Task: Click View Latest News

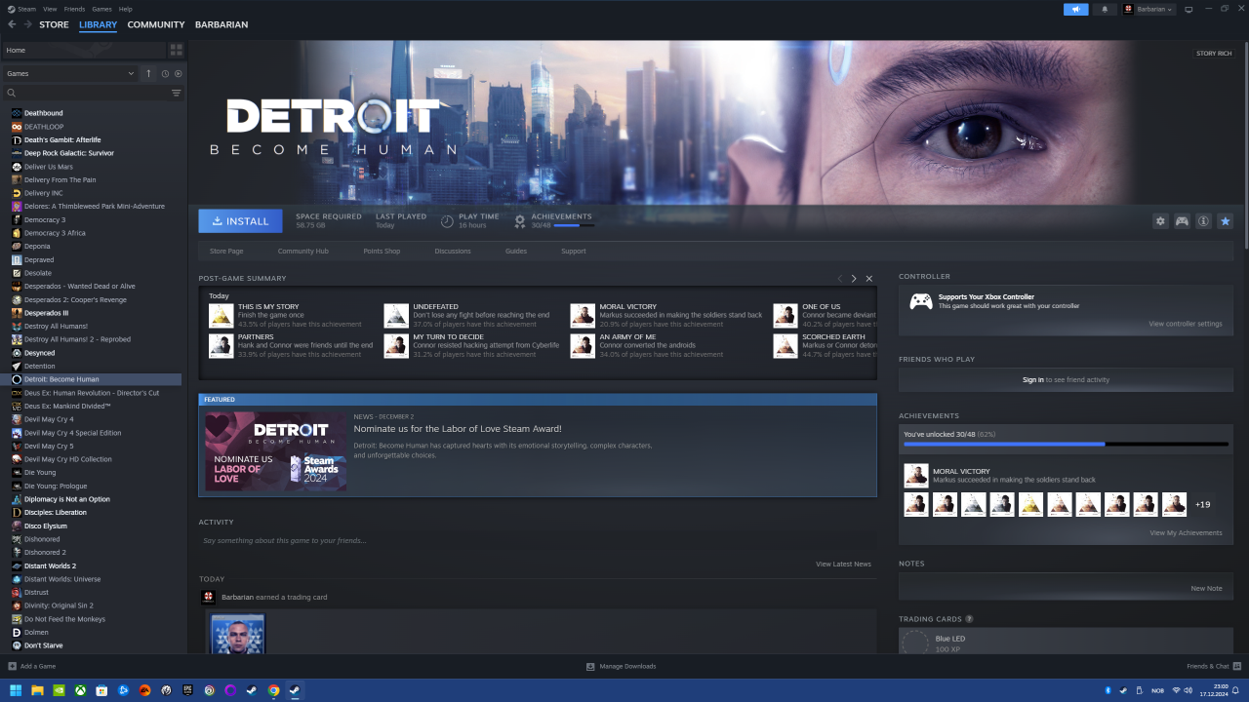Action: pos(844,564)
